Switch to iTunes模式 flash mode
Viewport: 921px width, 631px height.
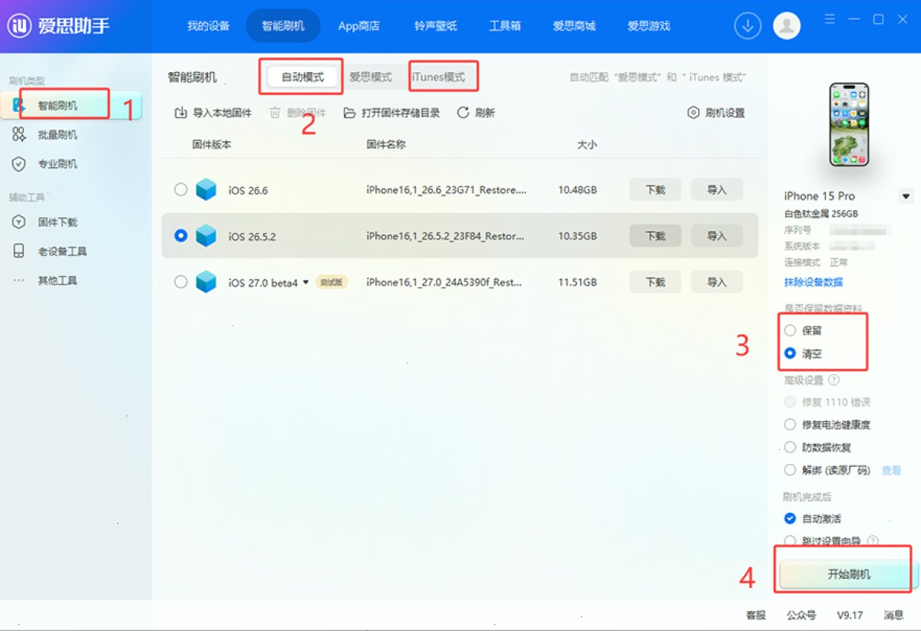(x=438, y=77)
